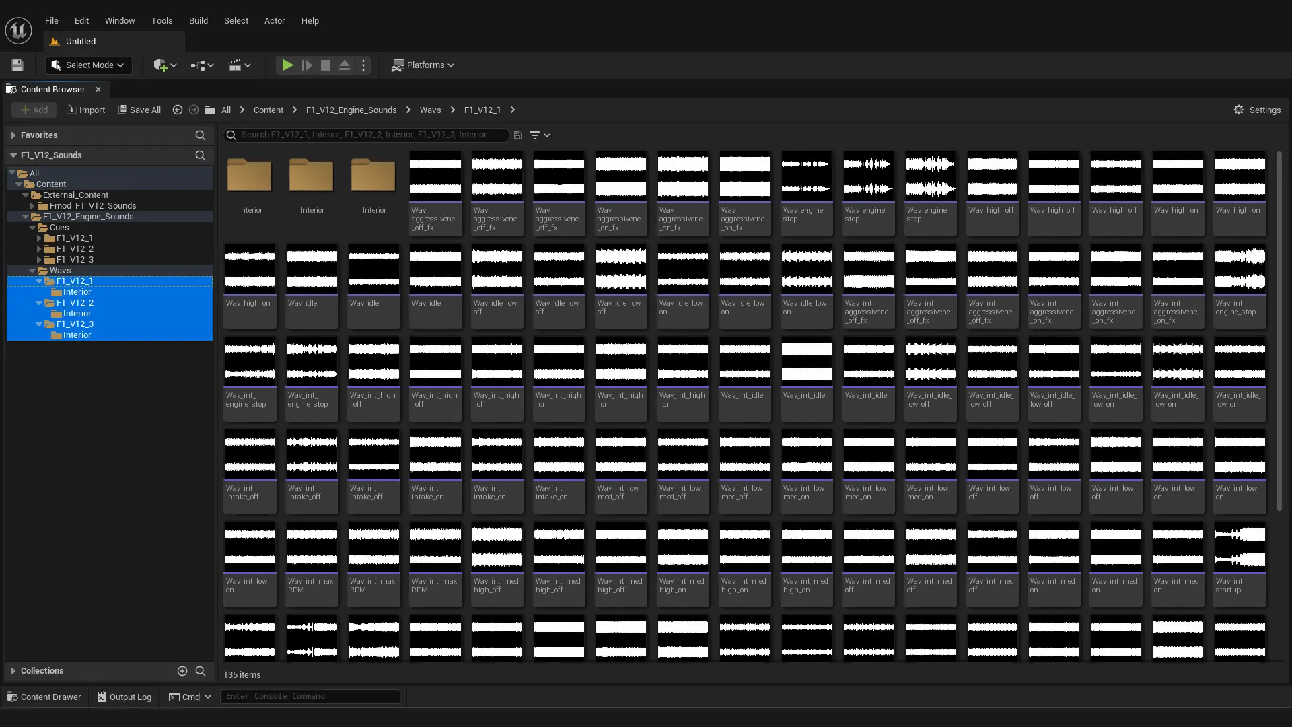
Task: Open the Build menu
Action: click(x=199, y=20)
